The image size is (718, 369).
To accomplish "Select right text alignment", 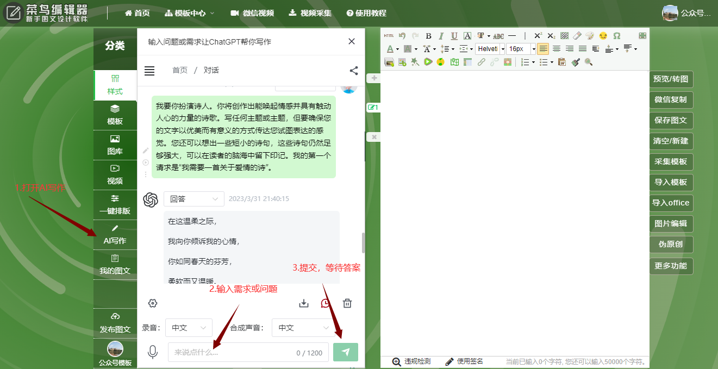I will [570, 49].
